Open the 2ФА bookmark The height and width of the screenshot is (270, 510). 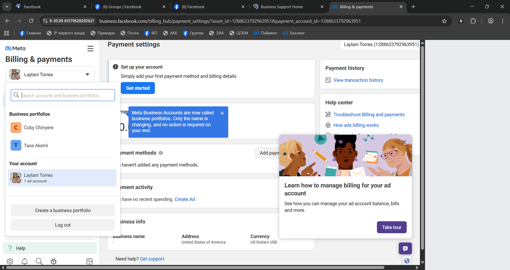[x=216, y=33]
